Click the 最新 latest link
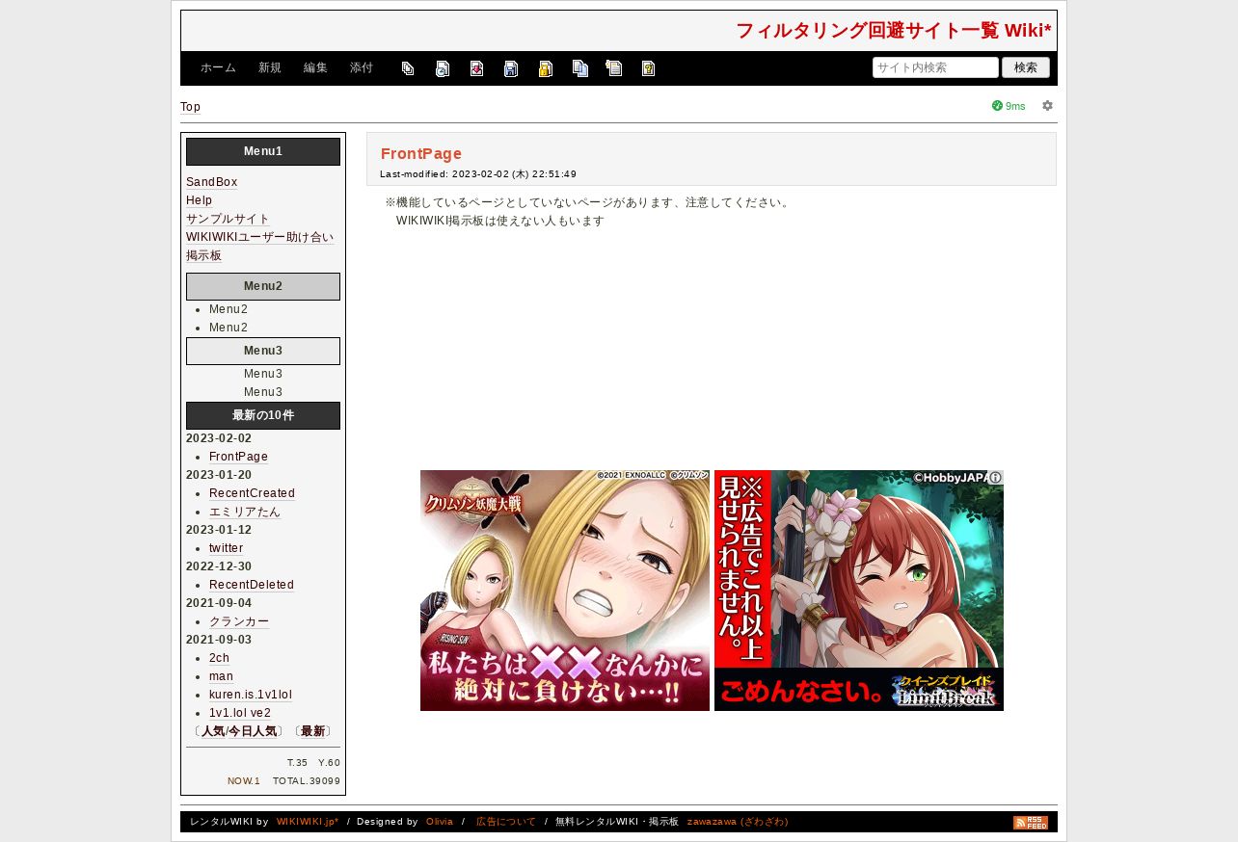This screenshot has height=842, width=1238. [x=312, y=731]
